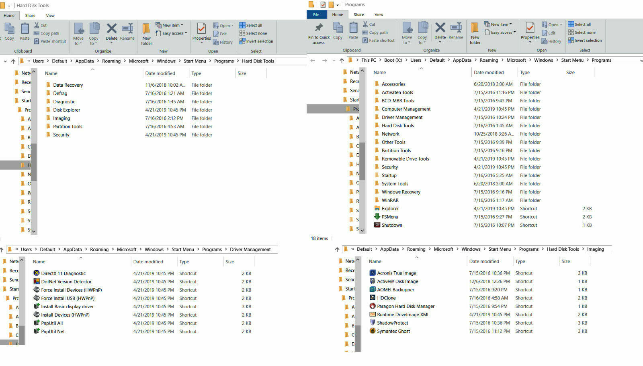Open New item dropdown in the Hard Disk Tools window
Screen dimensions: 643x366
[x=169, y=25]
